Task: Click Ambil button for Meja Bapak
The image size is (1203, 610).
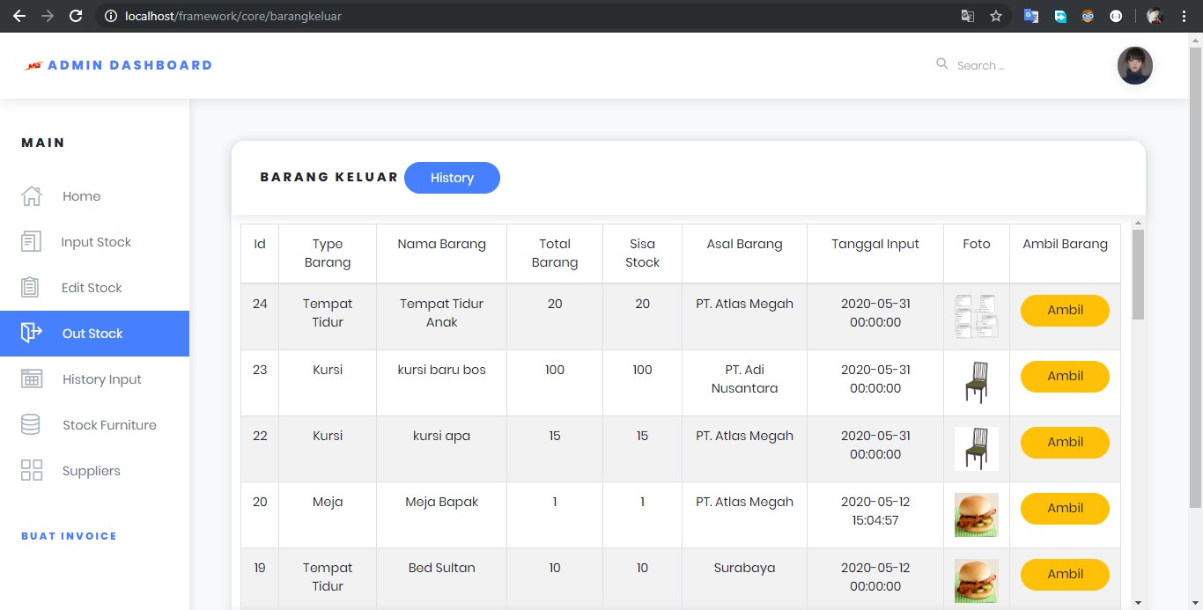Action: pyautogui.click(x=1065, y=509)
